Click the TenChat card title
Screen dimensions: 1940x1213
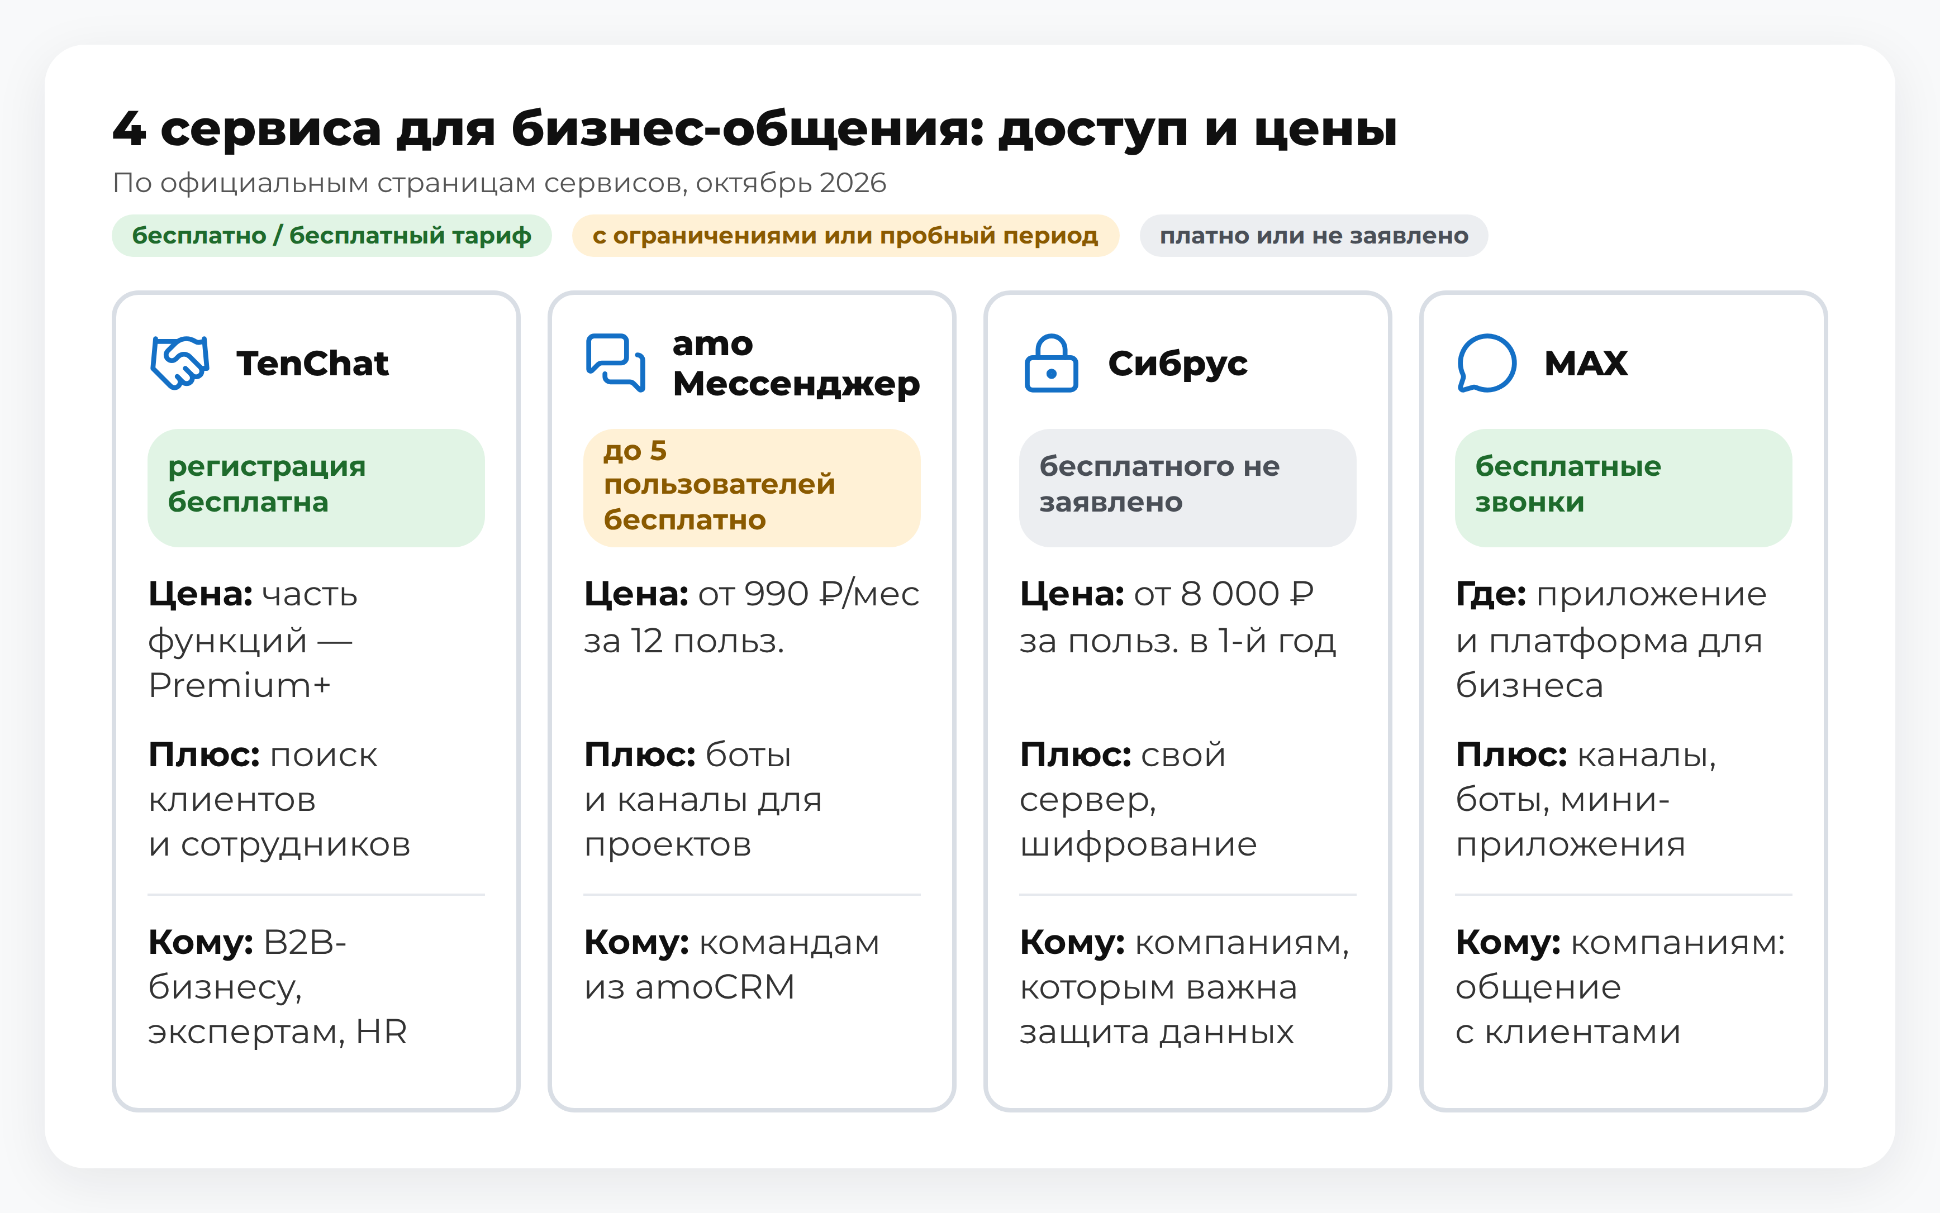[312, 364]
